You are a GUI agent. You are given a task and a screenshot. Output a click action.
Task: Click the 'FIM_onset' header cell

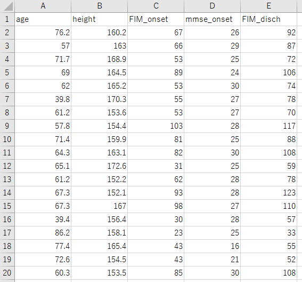pyautogui.click(x=156, y=19)
